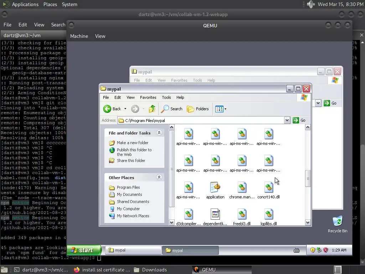365x274 pixels.
Task: Open the Applications menu in top panel
Action: click(25, 4)
